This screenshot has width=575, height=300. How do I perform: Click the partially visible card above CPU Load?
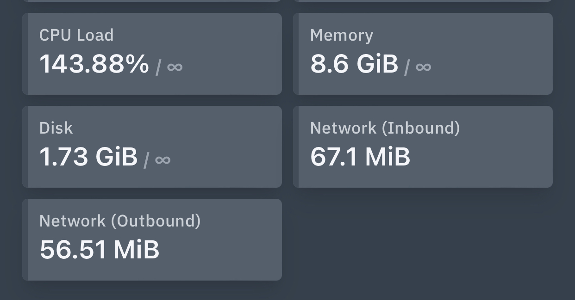(152, 0)
